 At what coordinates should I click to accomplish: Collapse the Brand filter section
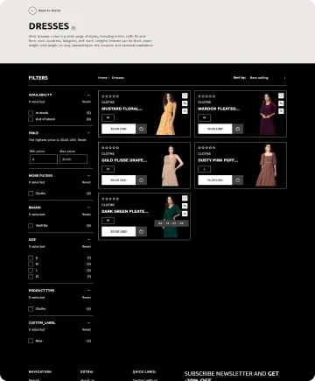[x=88, y=208]
